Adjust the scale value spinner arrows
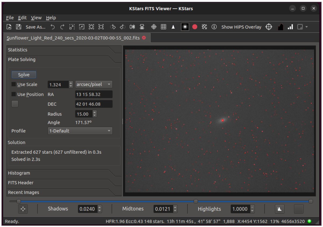323x227 pixels. tap(71, 85)
